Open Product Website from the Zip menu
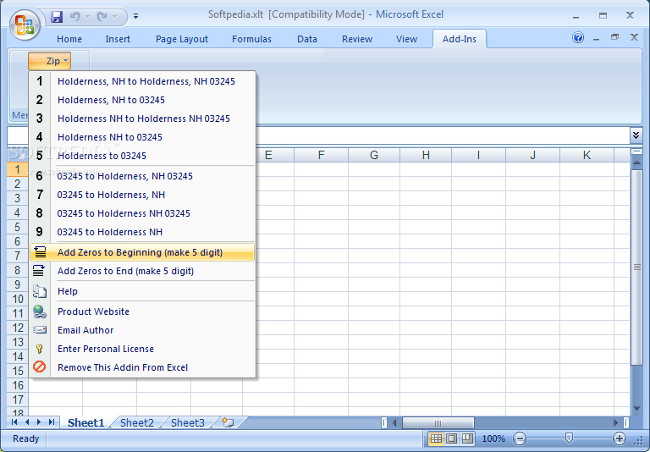 pyautogui.click(x=142, y=311)
